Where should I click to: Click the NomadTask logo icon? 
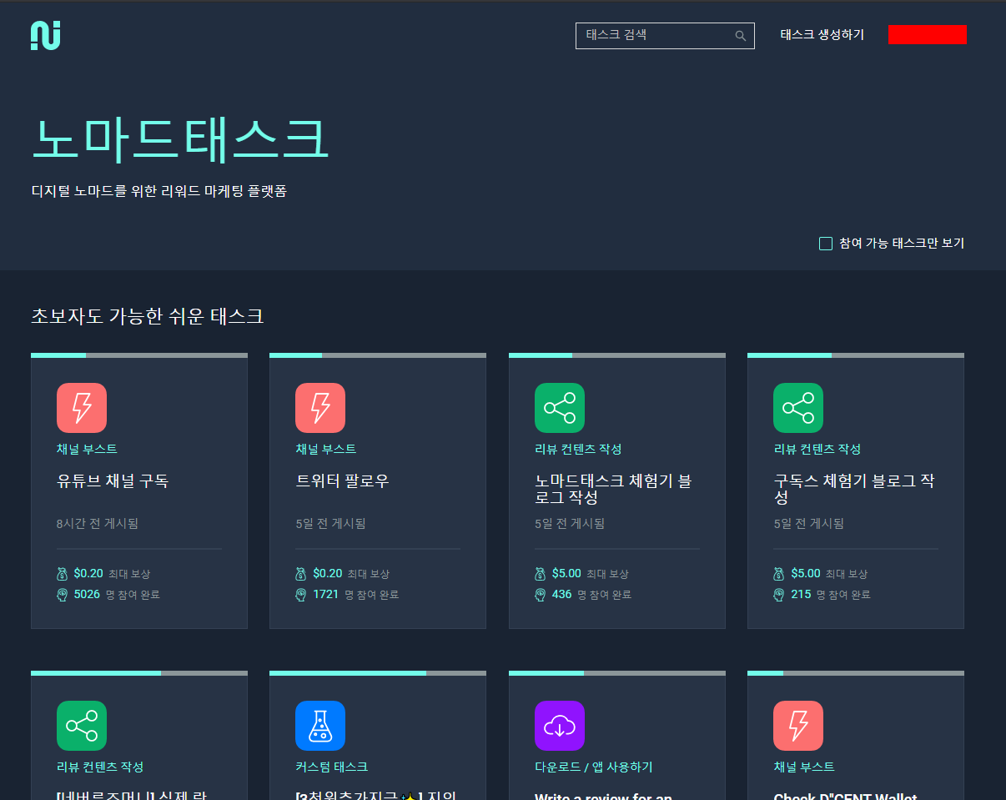click(x=46, y=36)
